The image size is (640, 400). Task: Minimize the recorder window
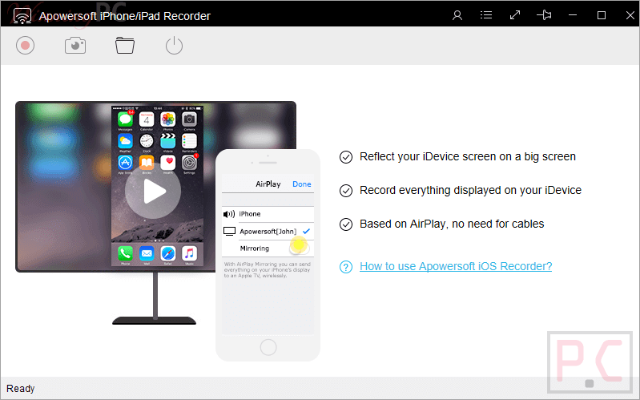point(573,15)
